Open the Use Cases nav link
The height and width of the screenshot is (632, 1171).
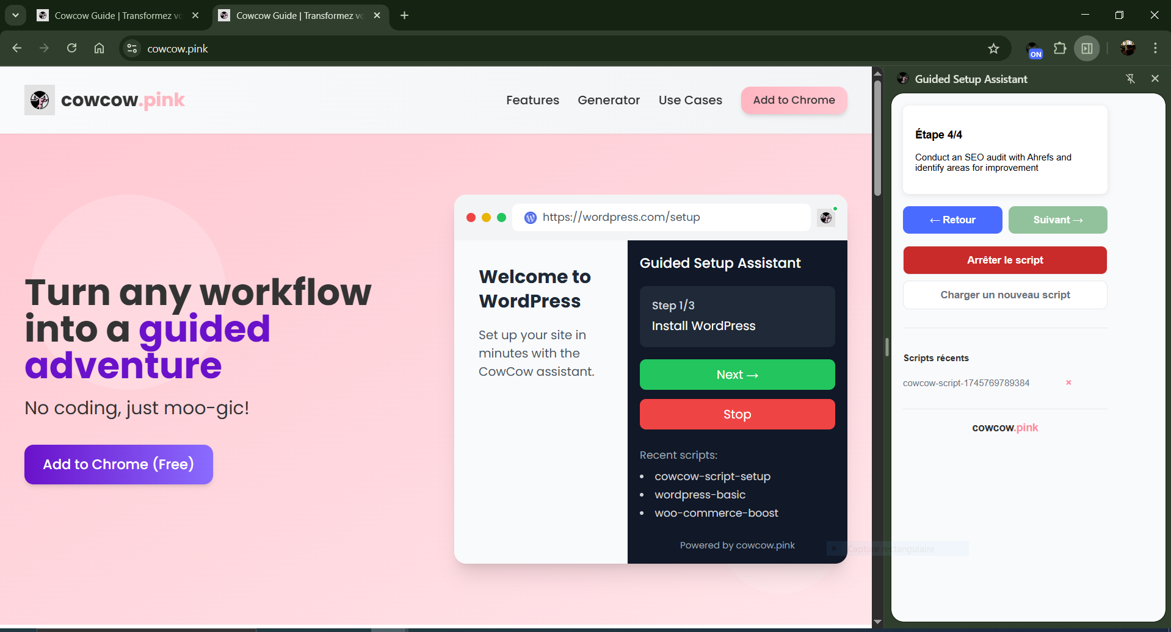pyautogui.click(x=690, y=100)
